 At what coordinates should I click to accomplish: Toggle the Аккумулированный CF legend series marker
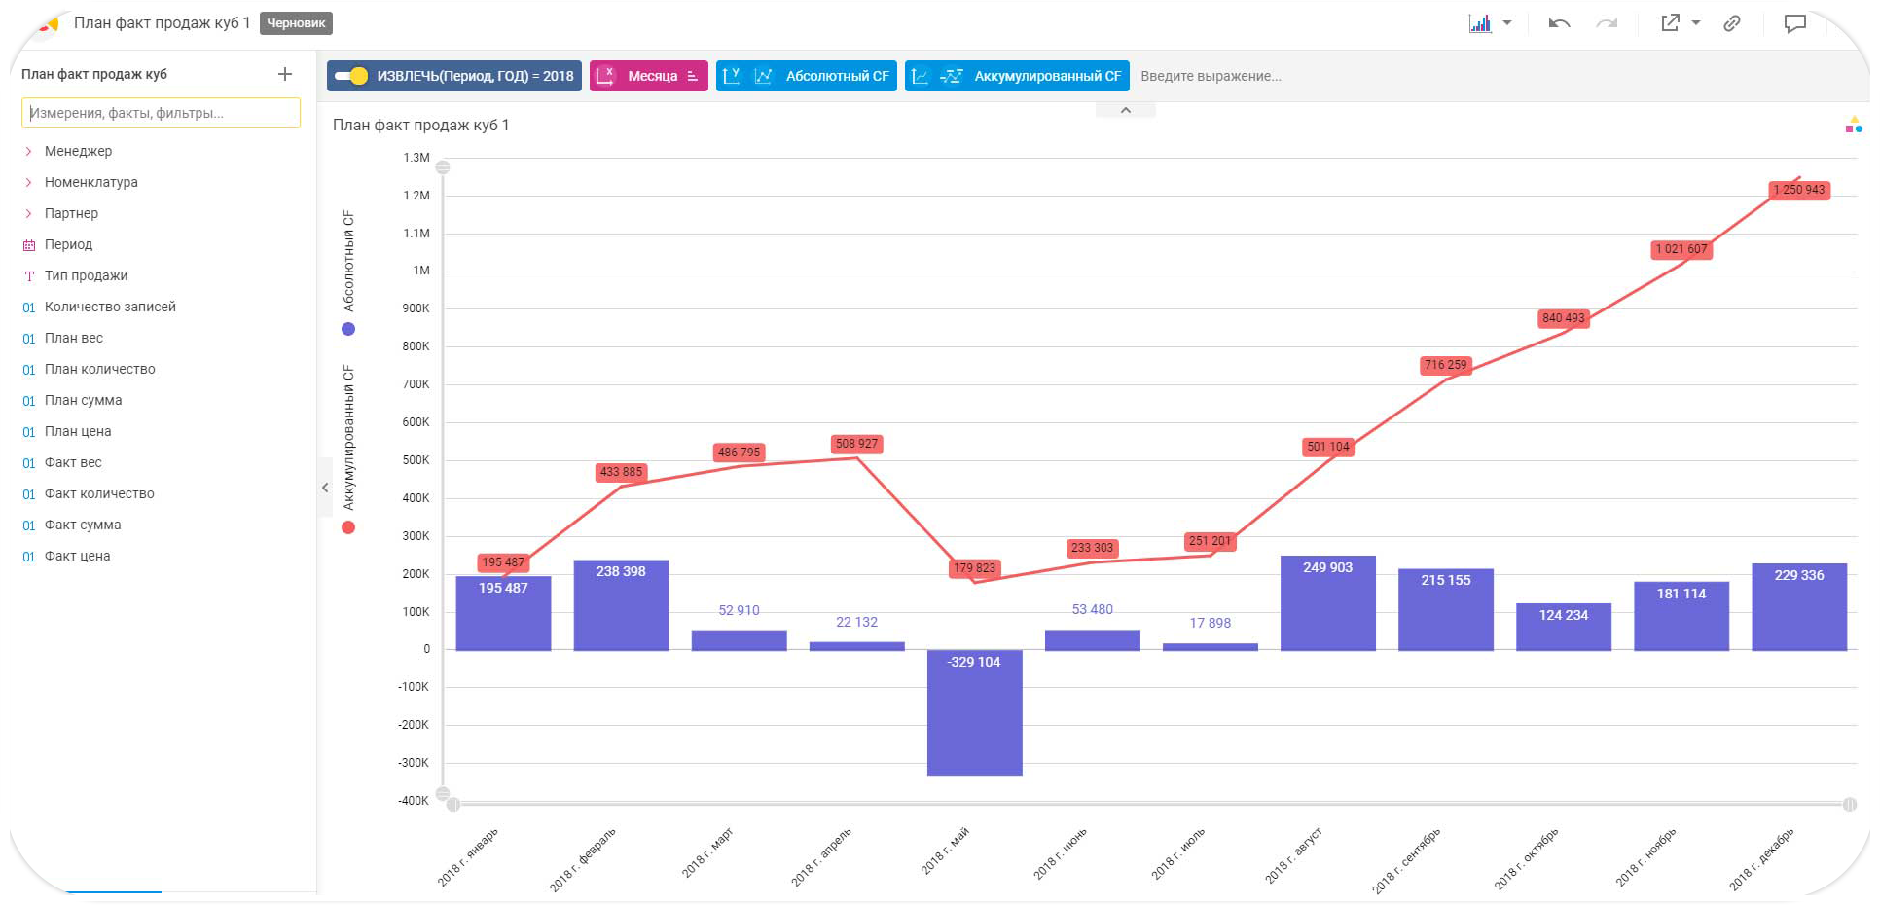click(x=348, y=527)
